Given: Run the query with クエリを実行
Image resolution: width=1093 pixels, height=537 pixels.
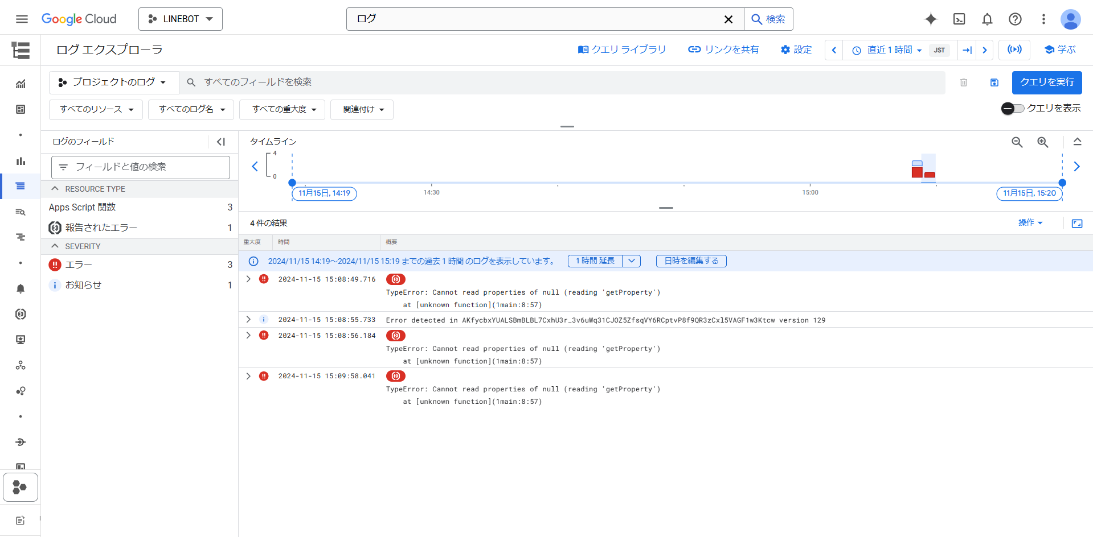Looking at the screenshot, I should [x=1047, y=82].
